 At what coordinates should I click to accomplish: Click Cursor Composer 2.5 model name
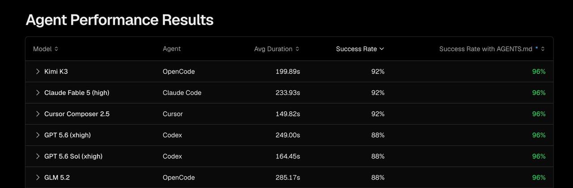(77, 114)
